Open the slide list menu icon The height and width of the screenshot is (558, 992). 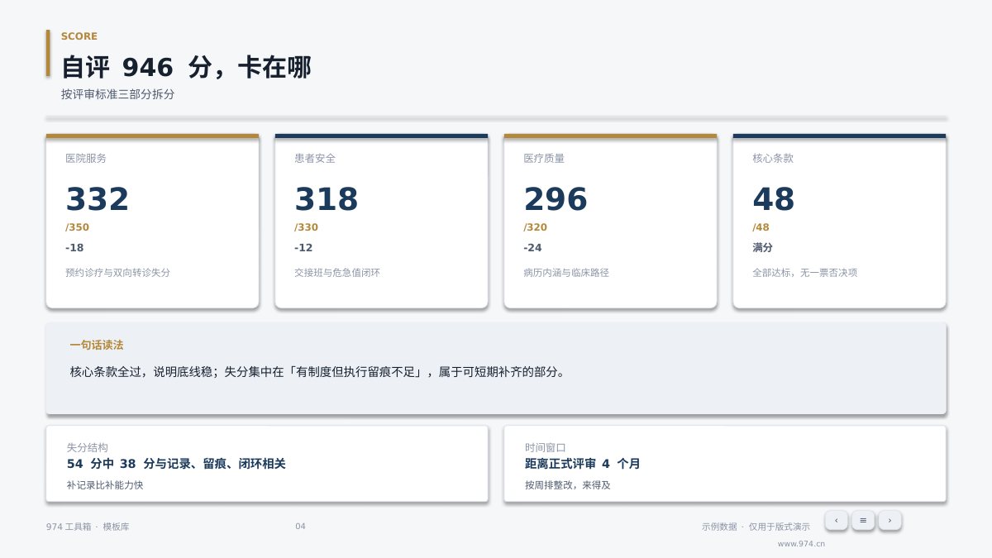pos(863,520)
